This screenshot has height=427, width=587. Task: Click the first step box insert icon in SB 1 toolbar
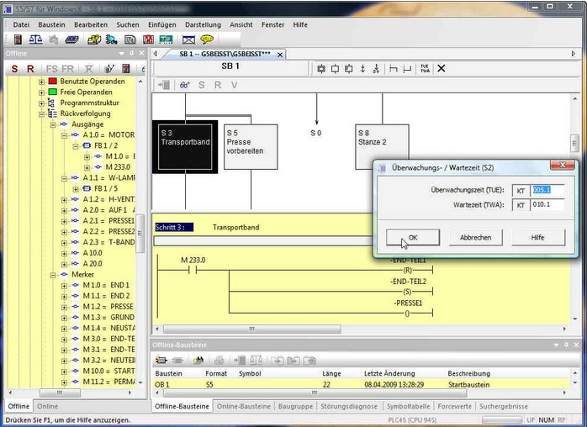[321, 68]
